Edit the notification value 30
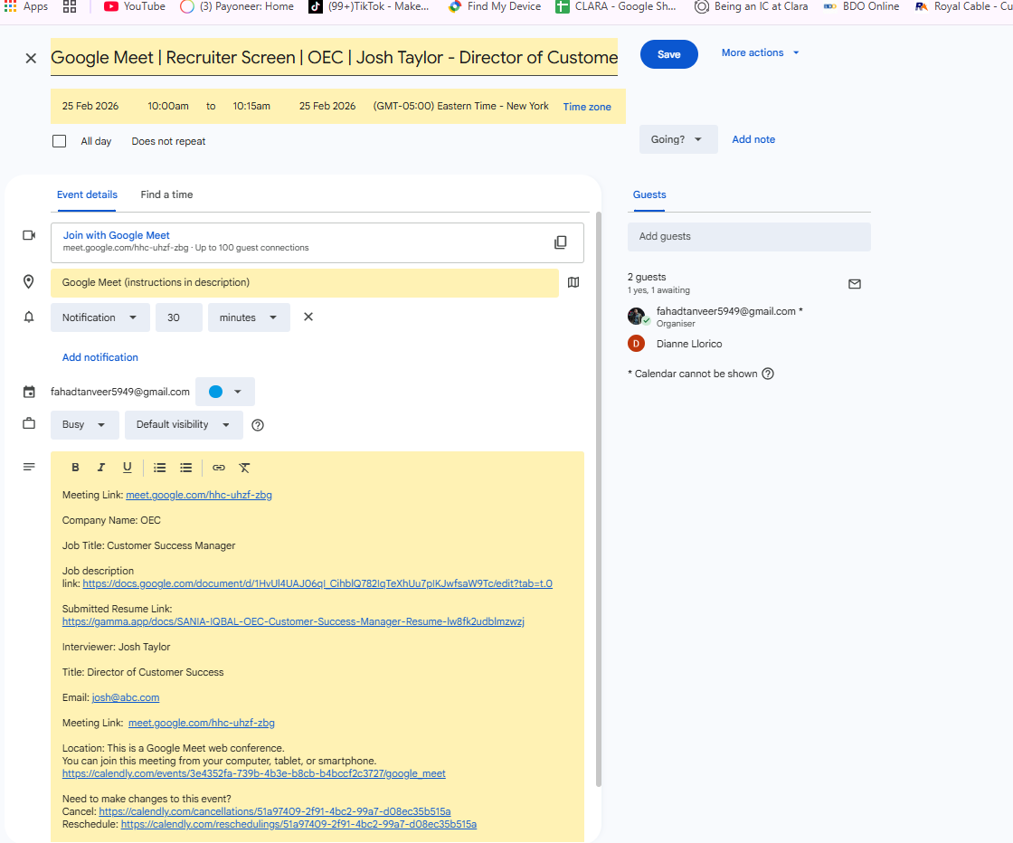 coord(178,317)
